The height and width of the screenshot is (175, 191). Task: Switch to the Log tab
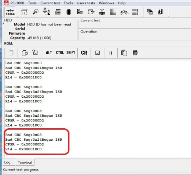click(7, 162)
